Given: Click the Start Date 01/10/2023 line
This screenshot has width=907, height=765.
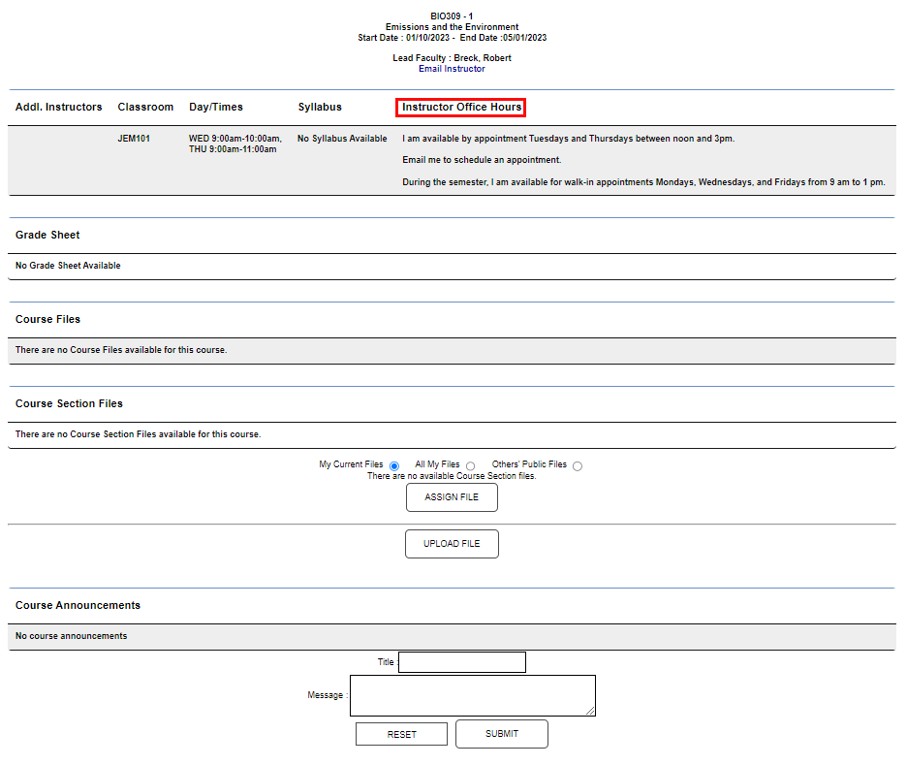Looking at the screenshot, I should pos(452,38).
